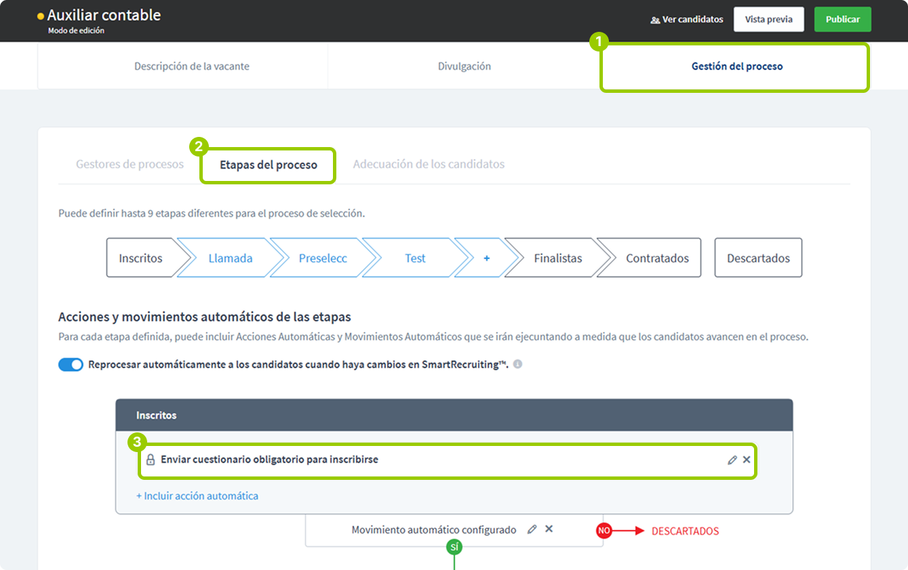
Task: Click the Vista previa button
Action: [768, 20]
